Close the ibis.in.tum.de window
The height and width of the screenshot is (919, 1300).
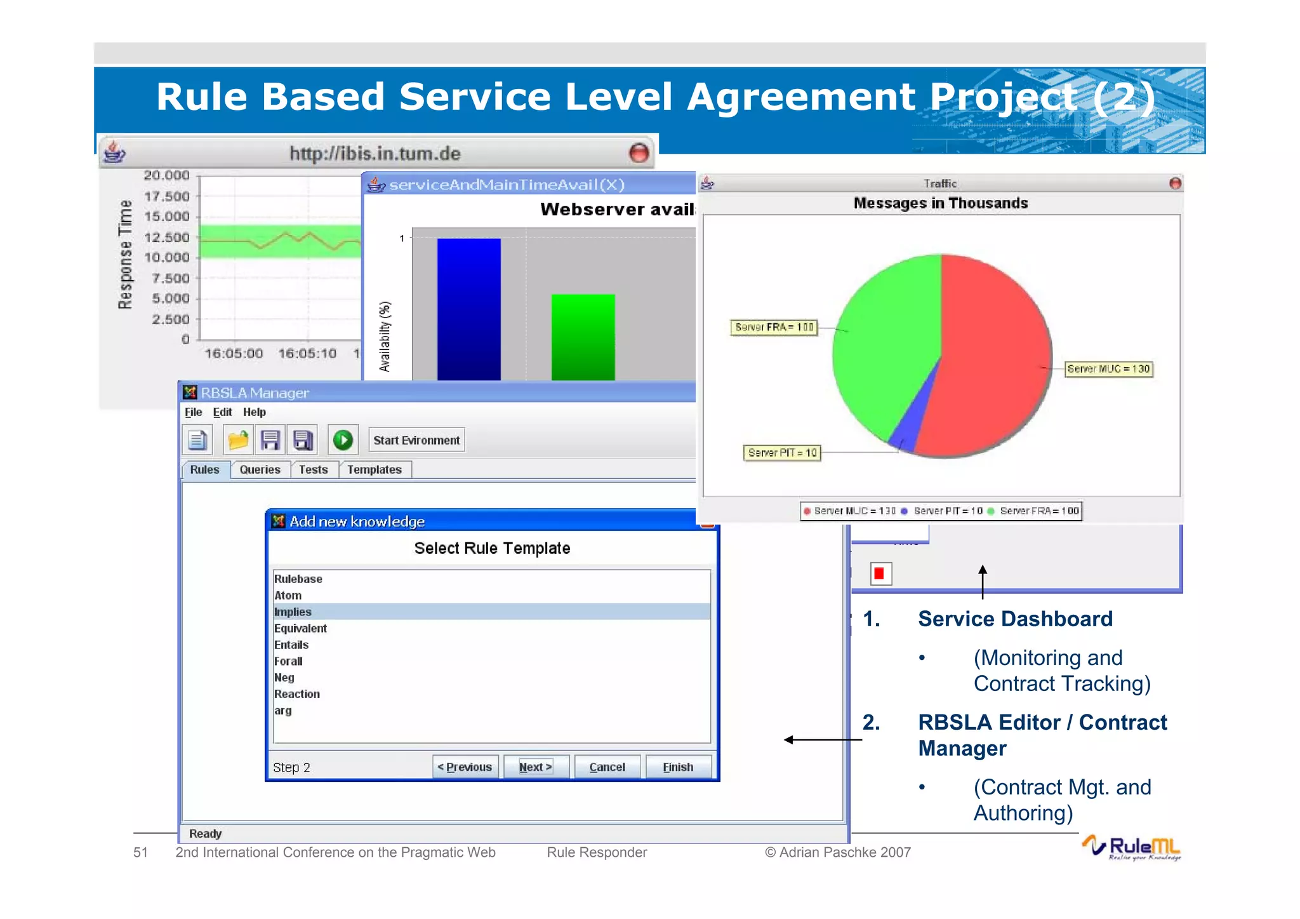(x=639, y=153)
